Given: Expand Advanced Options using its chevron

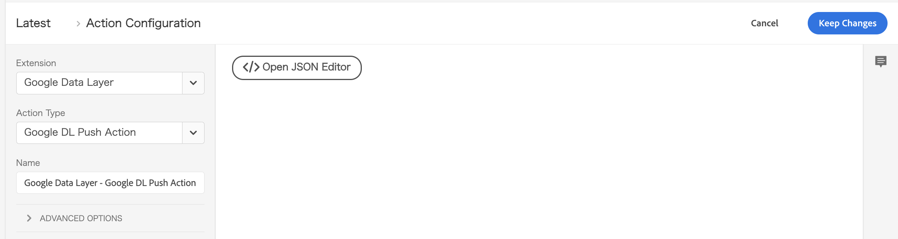Looking at the screenshot, I should [x=29, y=218].
